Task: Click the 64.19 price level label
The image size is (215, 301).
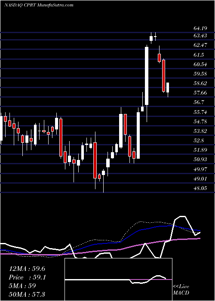Action: point(200,28)
